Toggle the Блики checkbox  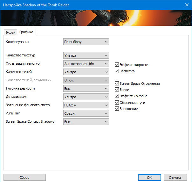(117, 90)
